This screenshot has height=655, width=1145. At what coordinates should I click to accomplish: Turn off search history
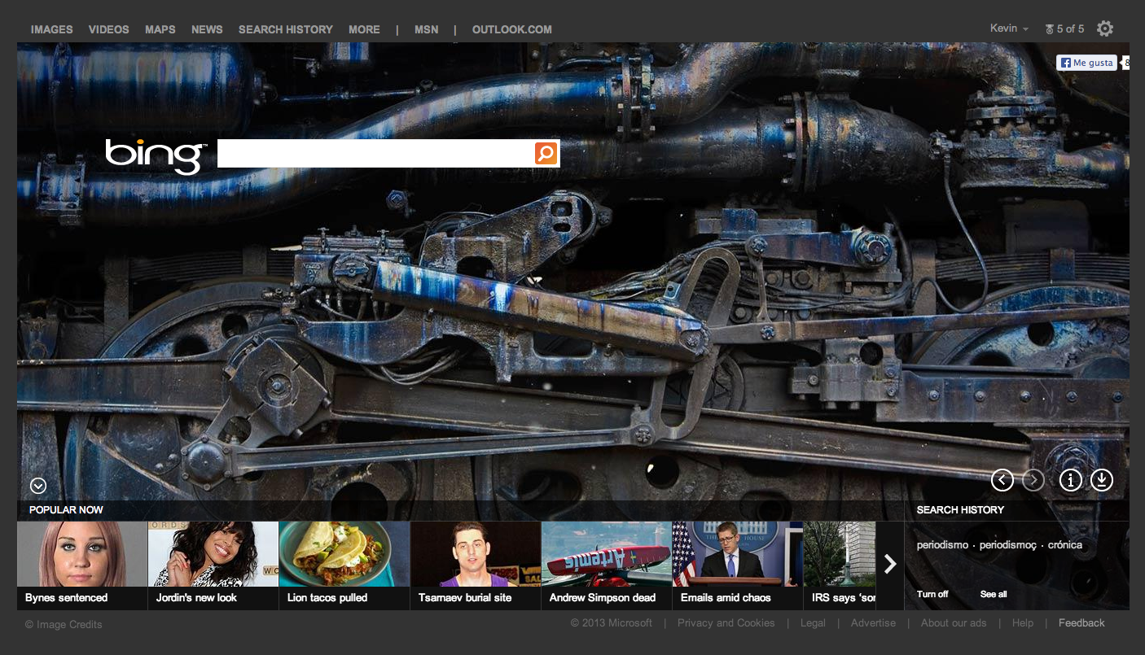(932, 594)
